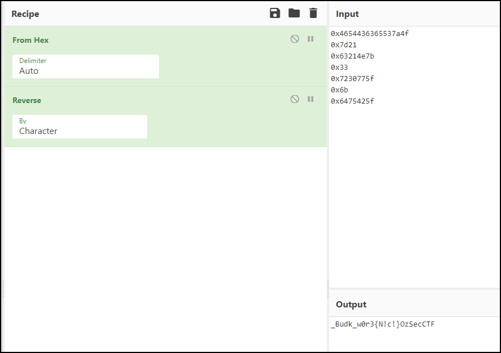Select the From Hex operation title
The width and height of the screenshot is (501, 353).
click(30, 40)
